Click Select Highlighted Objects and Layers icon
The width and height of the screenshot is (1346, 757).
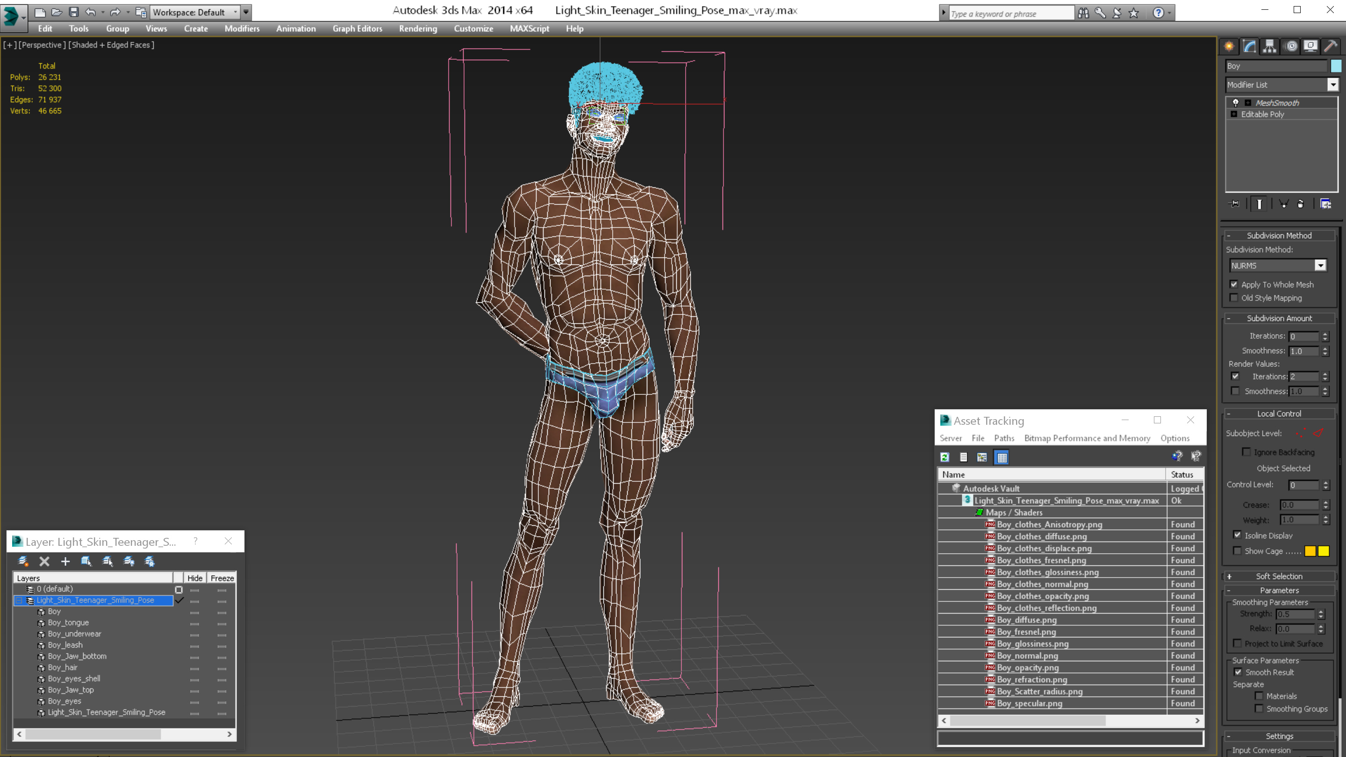coord(86,561)
